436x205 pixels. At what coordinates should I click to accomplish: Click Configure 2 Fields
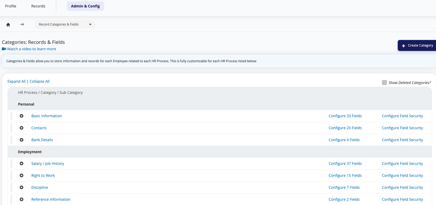click(x=344, y=199)
